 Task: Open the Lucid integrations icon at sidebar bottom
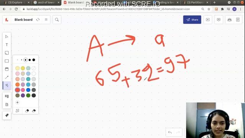point(7,115)
